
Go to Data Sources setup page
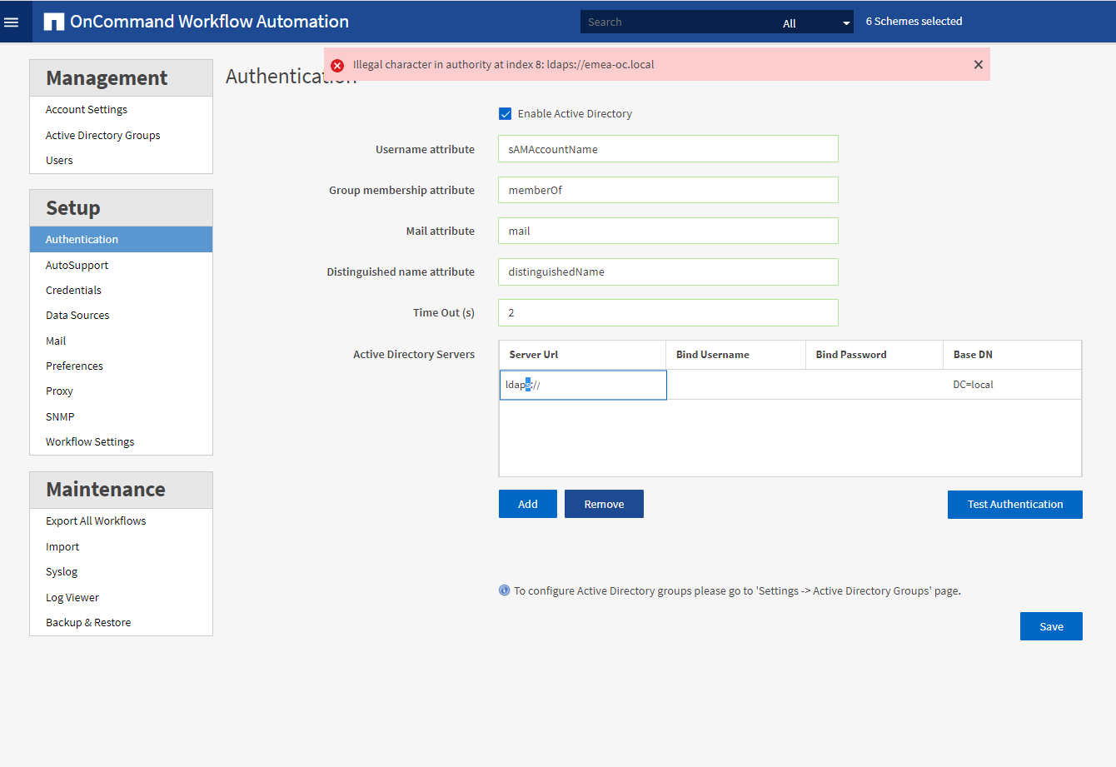77,315
